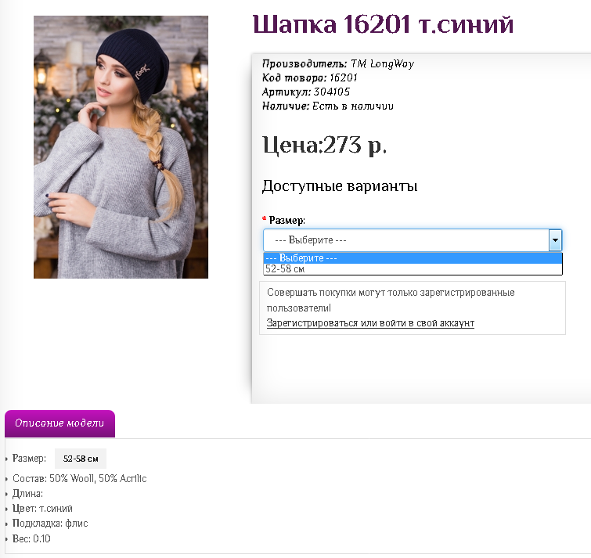Select the highlighted --- Выберите --- option
This screenshot has height=558, width=591.
pos(413,258)
